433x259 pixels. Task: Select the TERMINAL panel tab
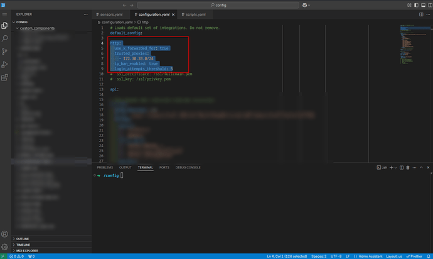point(145,167)
